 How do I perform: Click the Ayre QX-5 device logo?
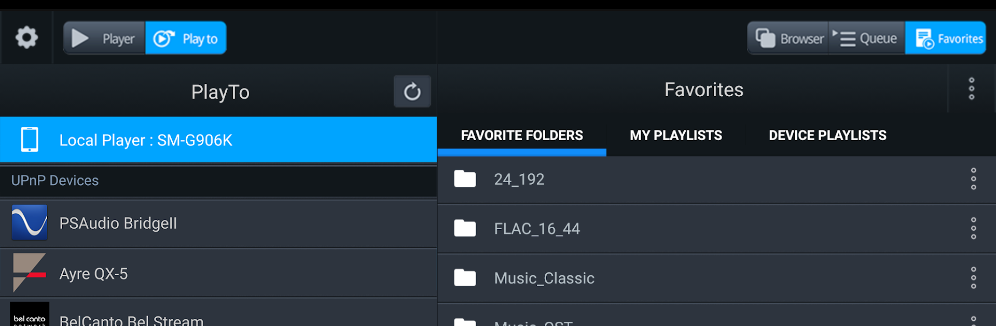click(30, 272)
